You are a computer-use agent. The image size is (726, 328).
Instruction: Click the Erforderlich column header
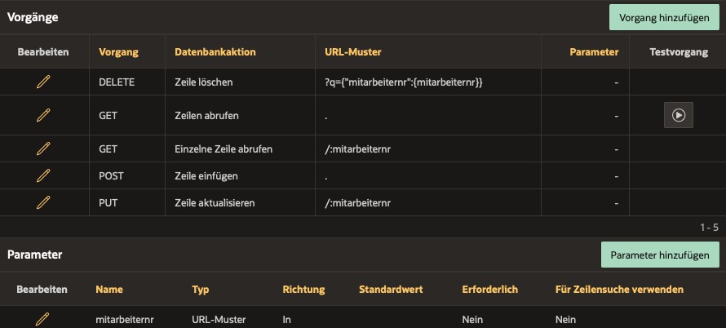tap(490, 290)
